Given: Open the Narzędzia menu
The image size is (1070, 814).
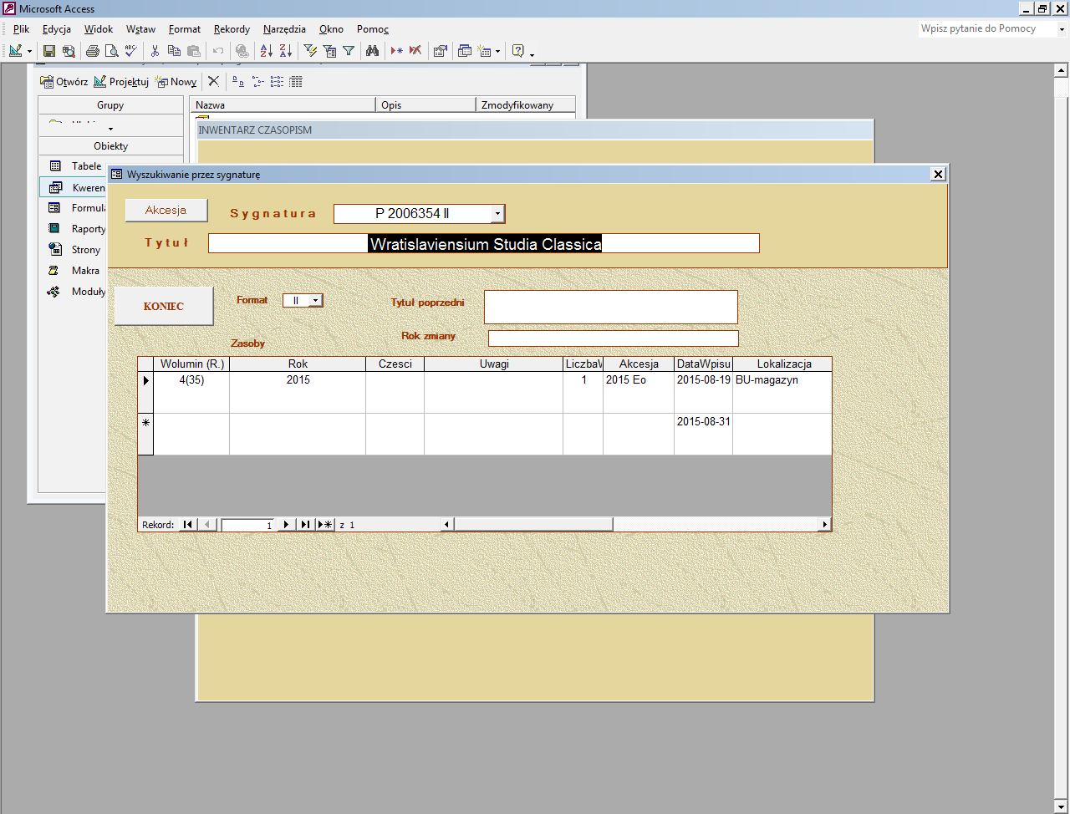Looking at the screenshot, I should (x=284, y=28).
